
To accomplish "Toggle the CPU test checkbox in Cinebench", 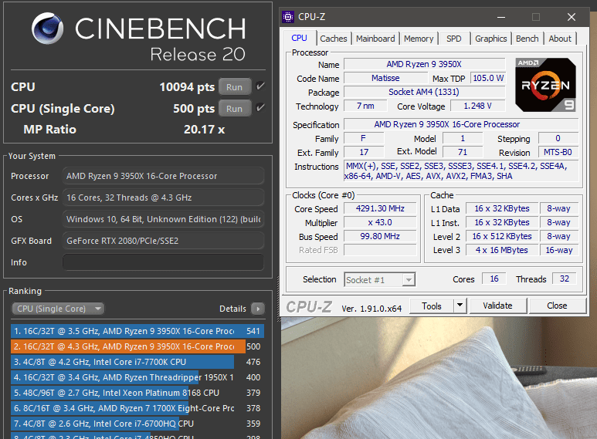I will (x=260, y=86).
